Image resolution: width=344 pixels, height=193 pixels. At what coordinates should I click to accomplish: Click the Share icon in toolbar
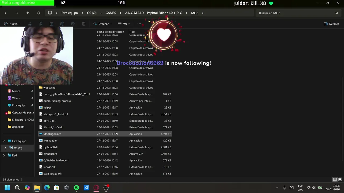click(x=73, y=24)
